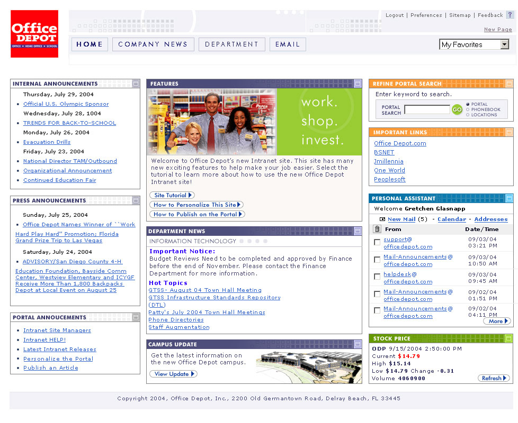The height and width of the screenshot is (423, 518).
Task: Open the Addresses link
Action: pos(491,219)
